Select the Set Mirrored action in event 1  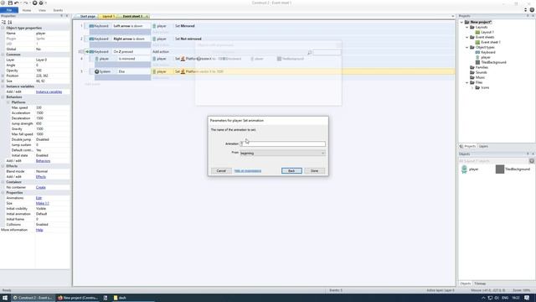coord(184,26)
